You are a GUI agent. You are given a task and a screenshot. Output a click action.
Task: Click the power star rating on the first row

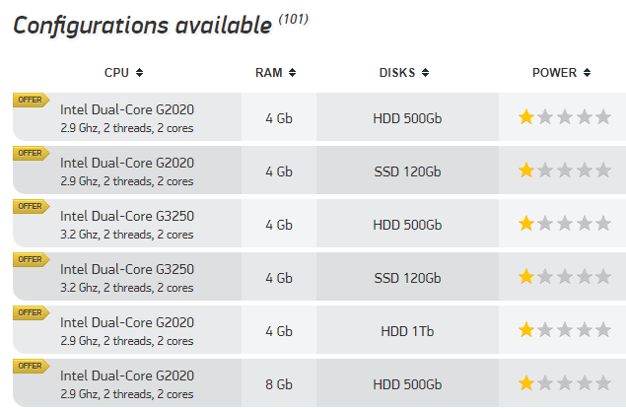tap(565, 117)
